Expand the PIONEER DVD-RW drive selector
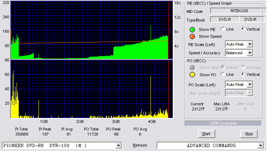267x151 pixels. 118,146
